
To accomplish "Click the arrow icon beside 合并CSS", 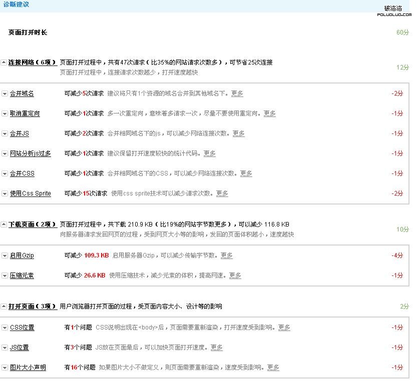I will click(5, 174).
